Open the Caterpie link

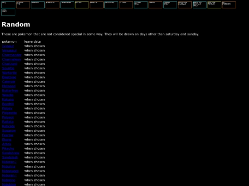tap(9, 82)
